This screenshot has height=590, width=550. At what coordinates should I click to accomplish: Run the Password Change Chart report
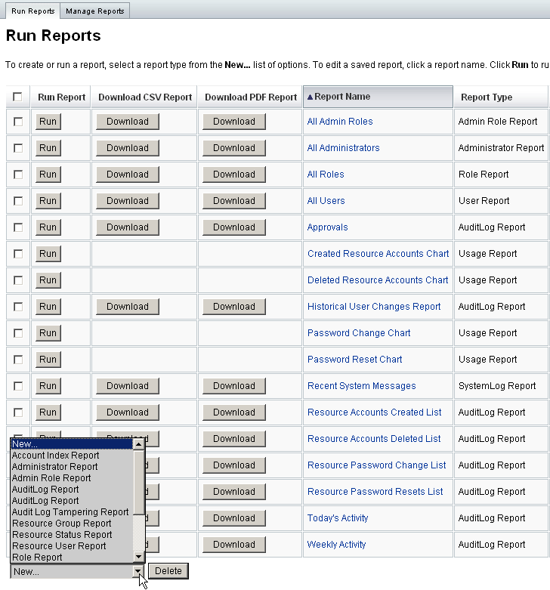(48, 333)
